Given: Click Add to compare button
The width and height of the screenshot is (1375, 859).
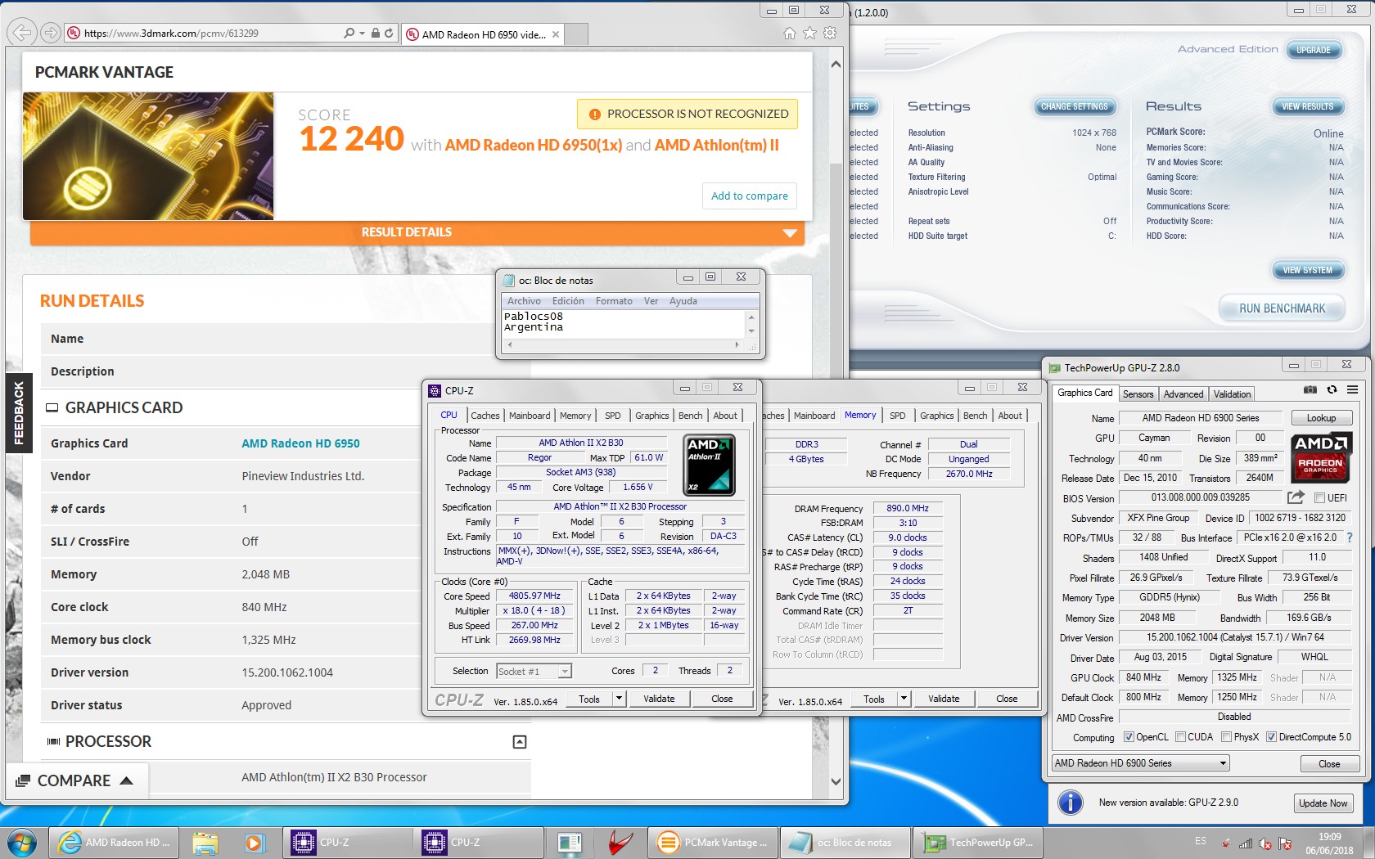Looking at the screenshot, I should 749,196.
